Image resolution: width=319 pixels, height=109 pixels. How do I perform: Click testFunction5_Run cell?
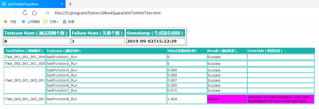[107, 80]
